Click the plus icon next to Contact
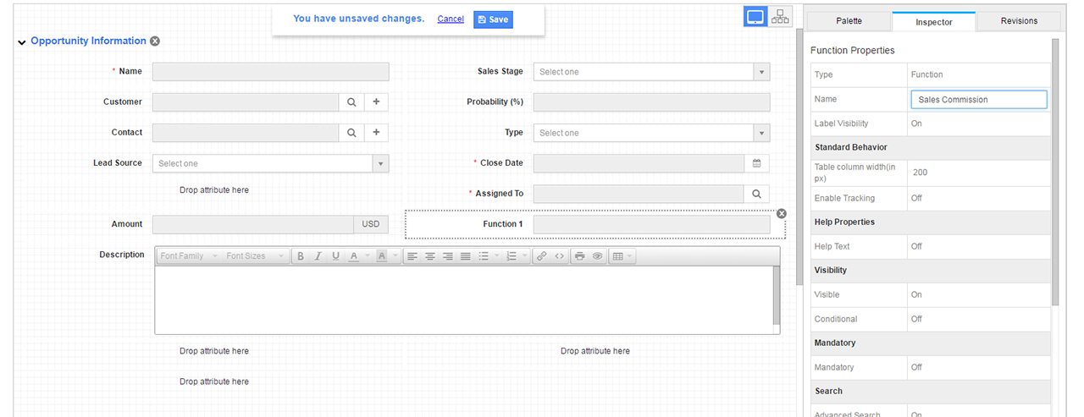The image size is (1084, 417). (376, 133)
